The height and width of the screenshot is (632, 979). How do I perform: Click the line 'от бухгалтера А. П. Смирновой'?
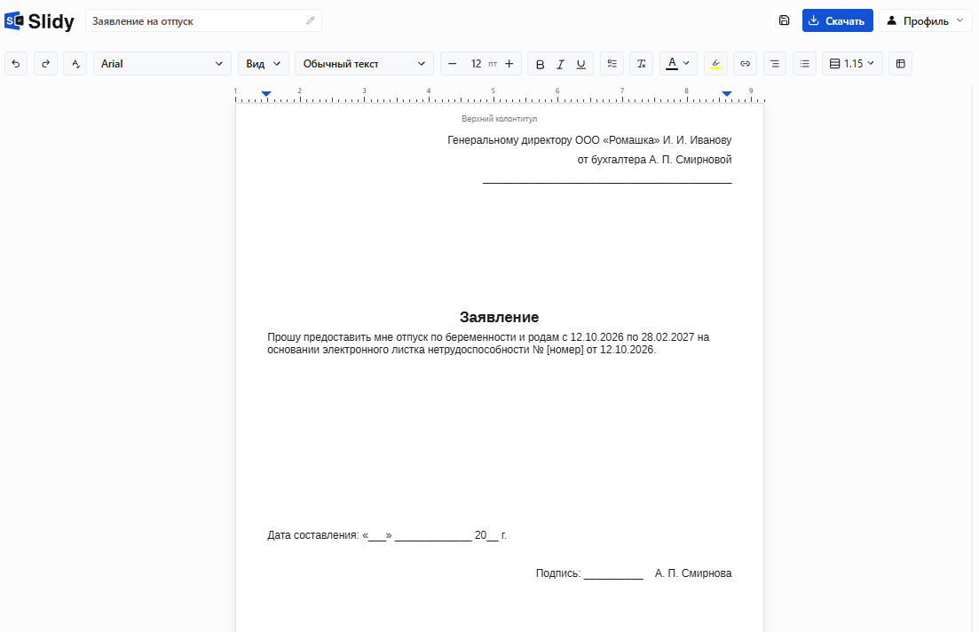[x=654, y=160]
